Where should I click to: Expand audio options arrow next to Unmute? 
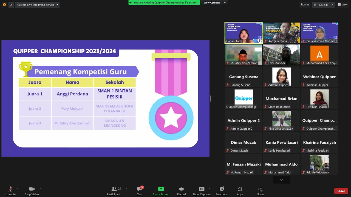click(18, 189)
